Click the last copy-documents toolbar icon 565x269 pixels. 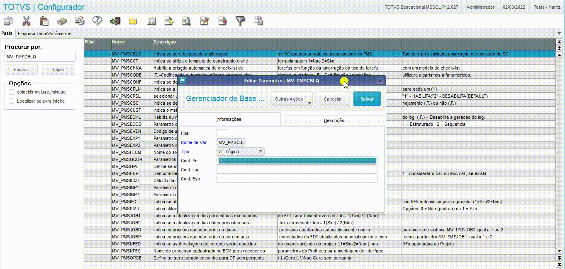tap(258, 21)
